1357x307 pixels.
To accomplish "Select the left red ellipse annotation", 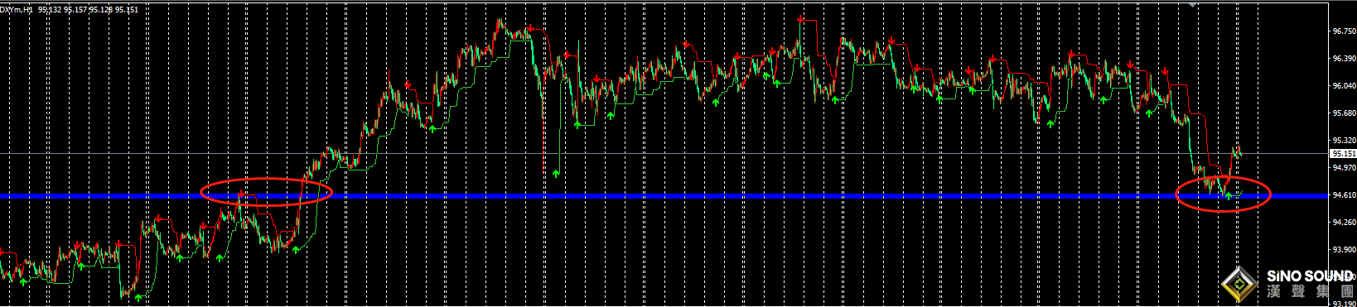I will tap(267, 191).
